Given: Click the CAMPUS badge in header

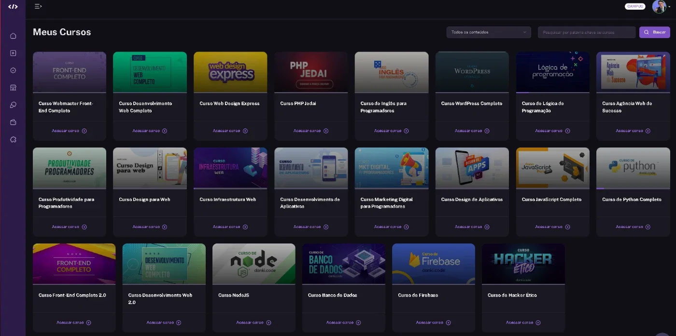Looking at the screenshot, I should (x=635, y=6).
